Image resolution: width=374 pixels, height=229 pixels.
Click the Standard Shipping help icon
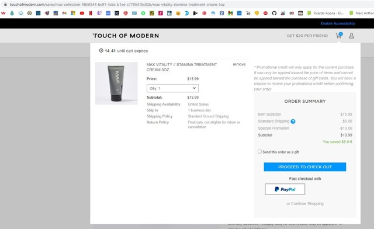(293, 122)
